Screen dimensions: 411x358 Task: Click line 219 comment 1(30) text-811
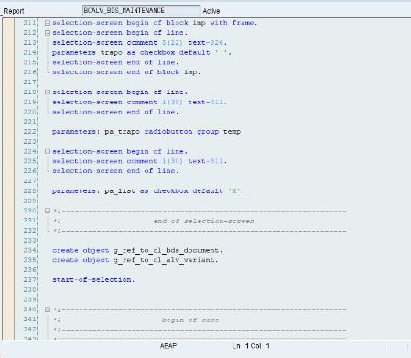139,102
